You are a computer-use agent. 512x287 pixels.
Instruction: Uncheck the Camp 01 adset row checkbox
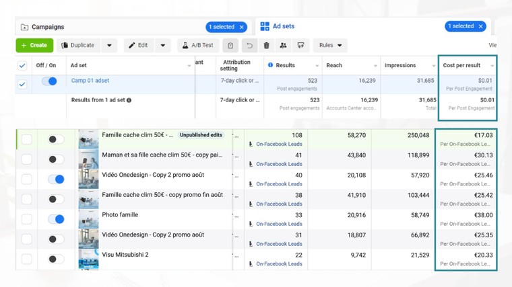click(22, 84)
